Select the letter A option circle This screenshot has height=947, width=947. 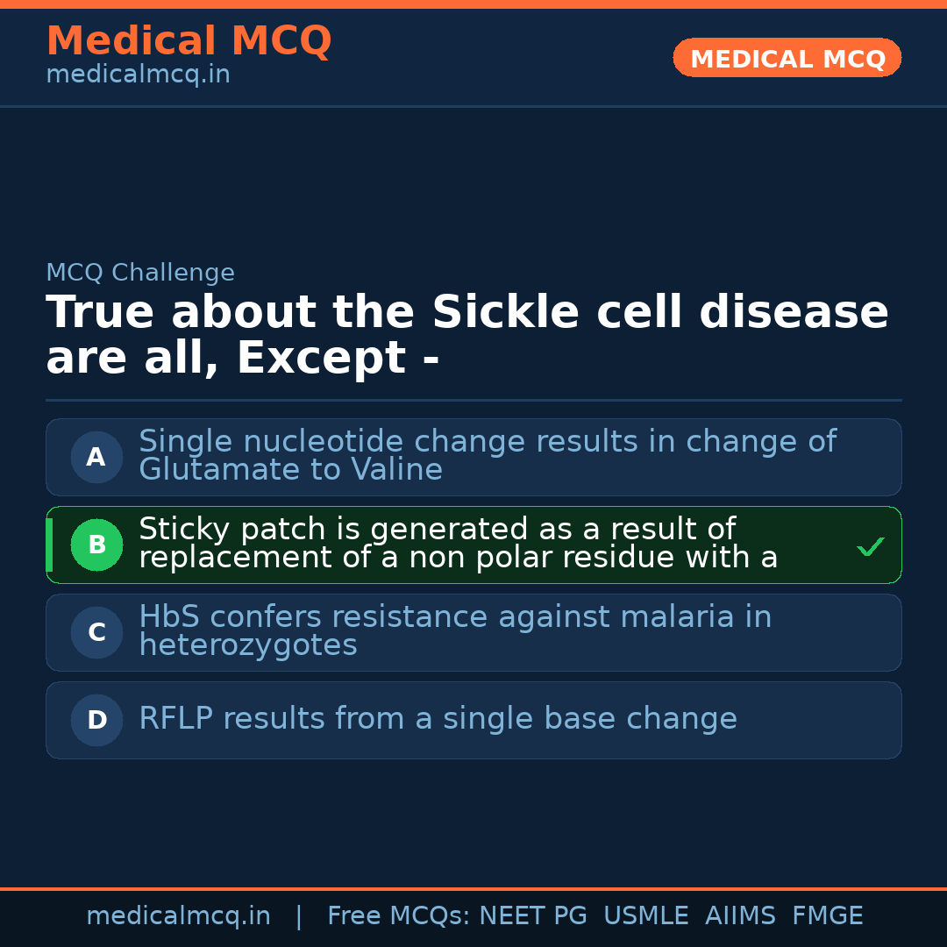click(x=96, y=457)
